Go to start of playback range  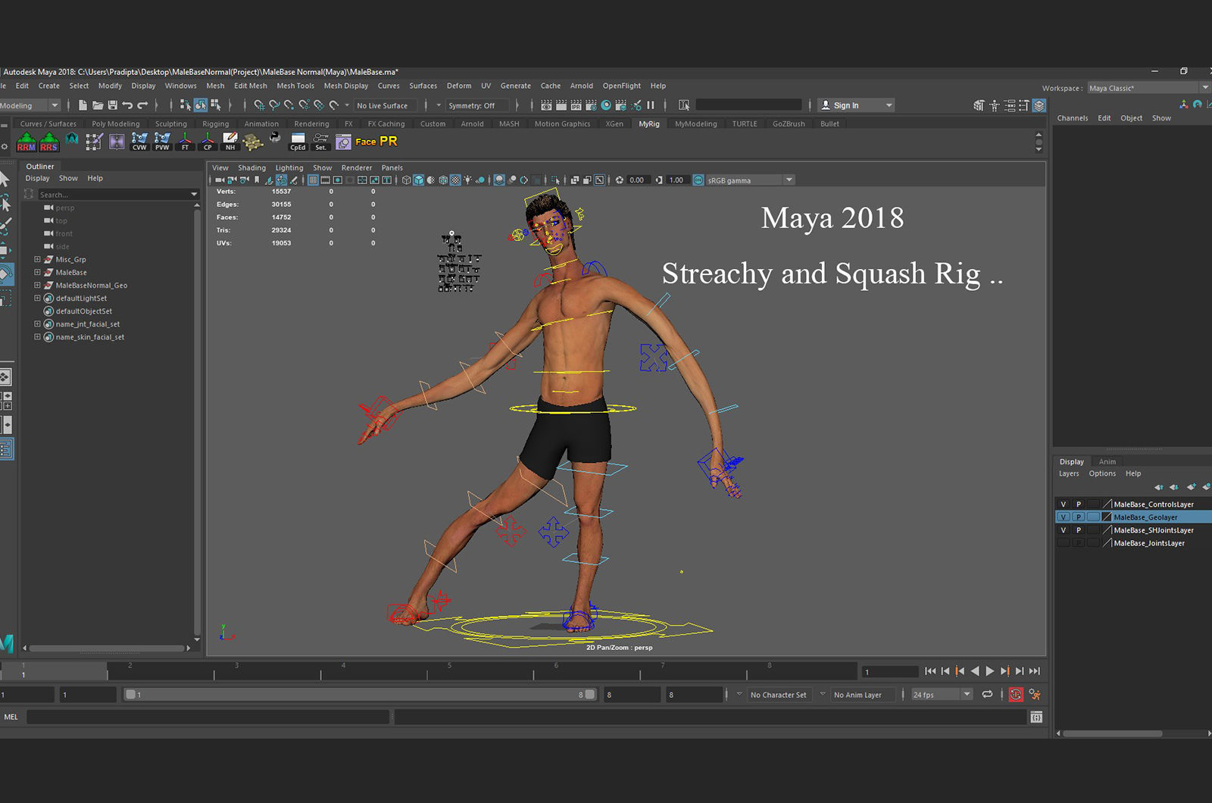pyautogui.click(x=930, y=671)
